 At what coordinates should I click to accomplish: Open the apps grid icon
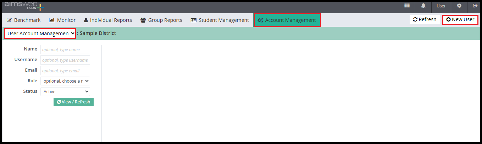point(407,6)
